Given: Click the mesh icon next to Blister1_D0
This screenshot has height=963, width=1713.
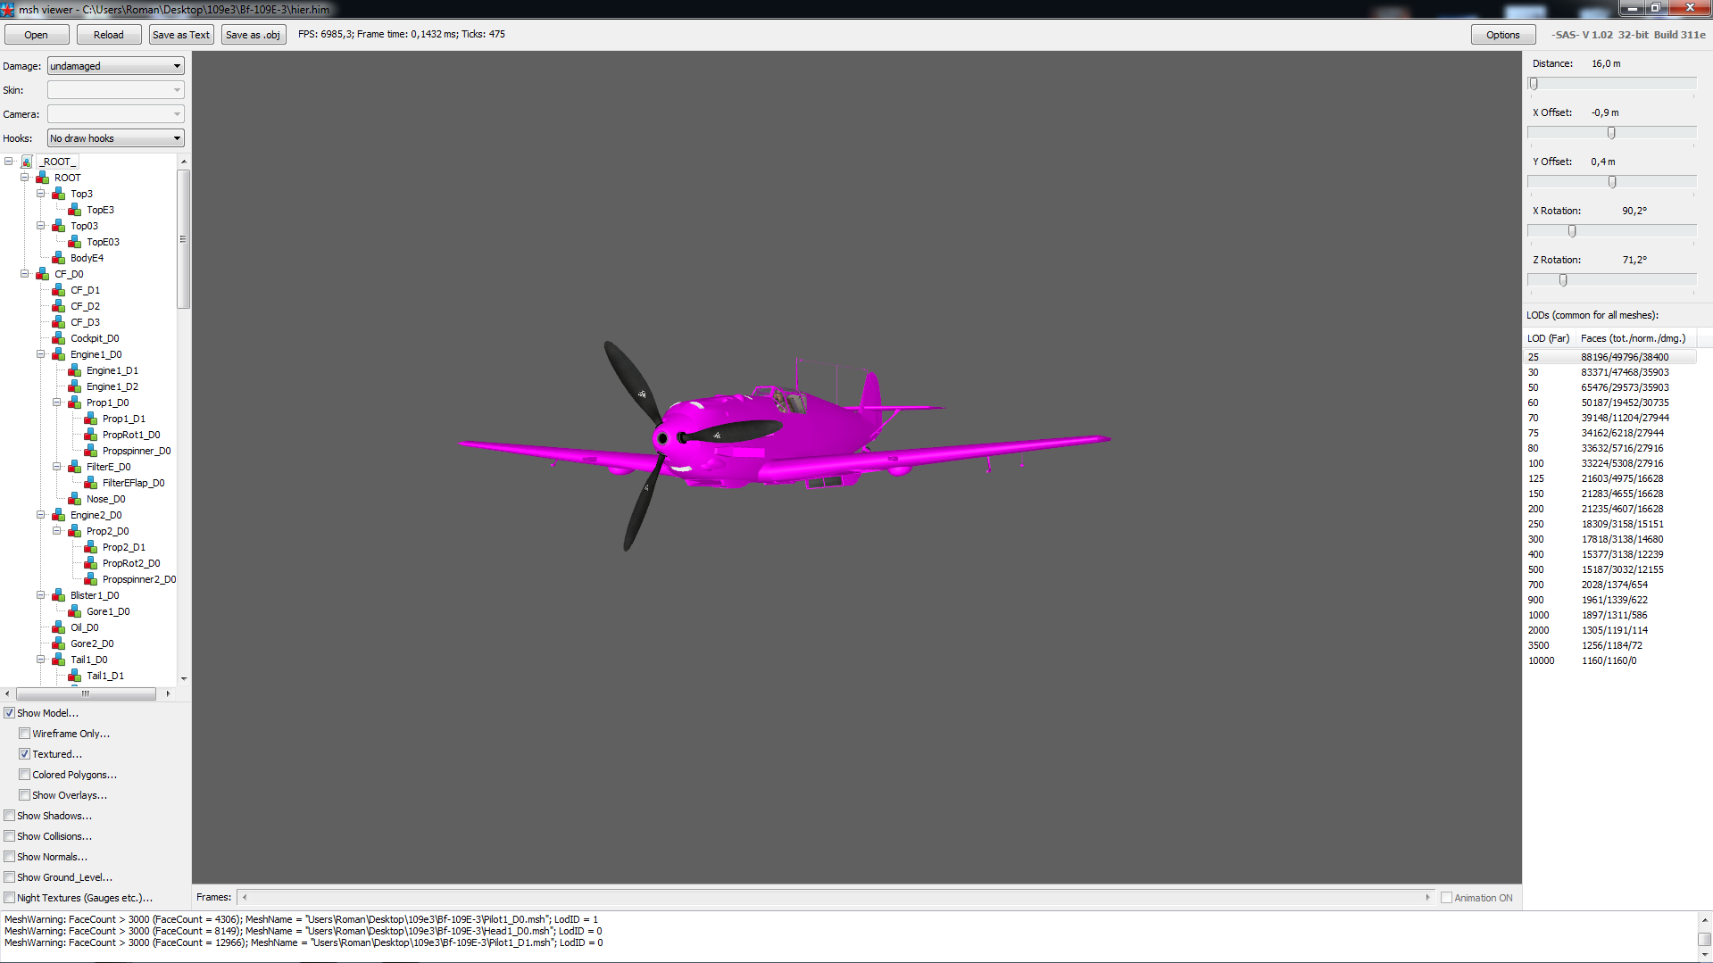Looking at the screenshot, I should (59, 595).
